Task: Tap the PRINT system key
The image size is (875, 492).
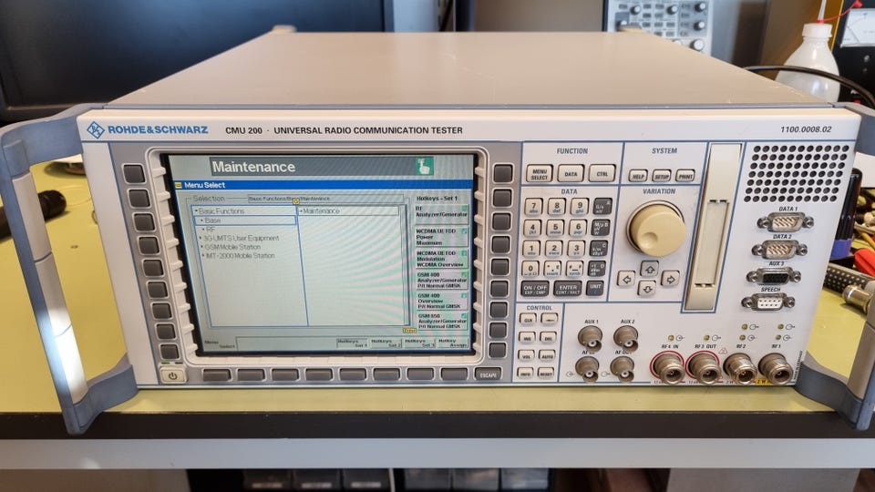Action: (x=685, y=176)
